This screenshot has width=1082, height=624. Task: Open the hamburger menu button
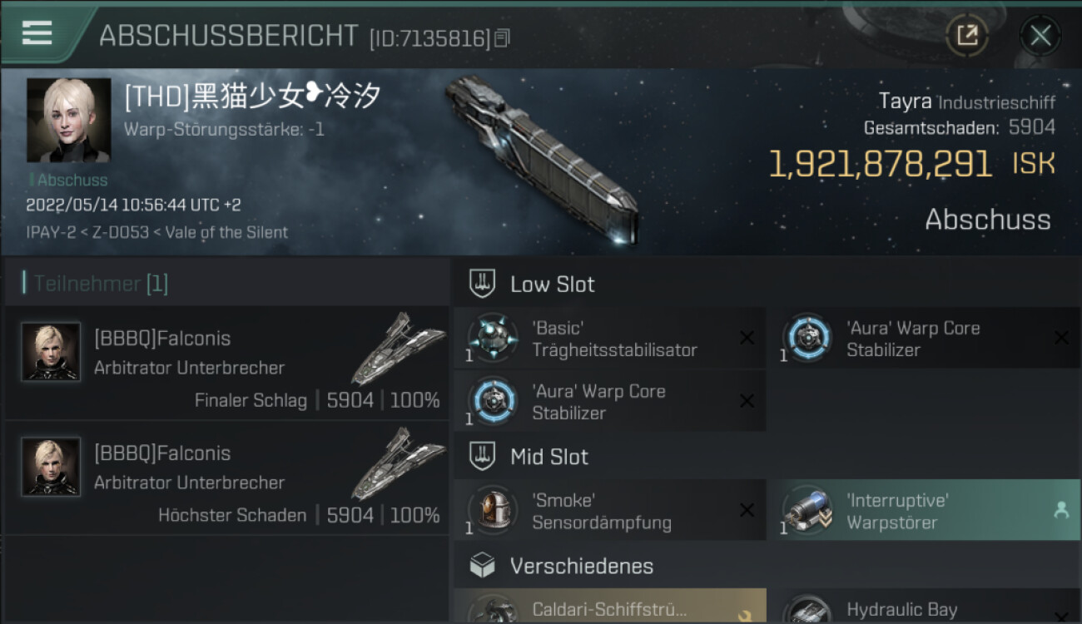coord(37,33)
